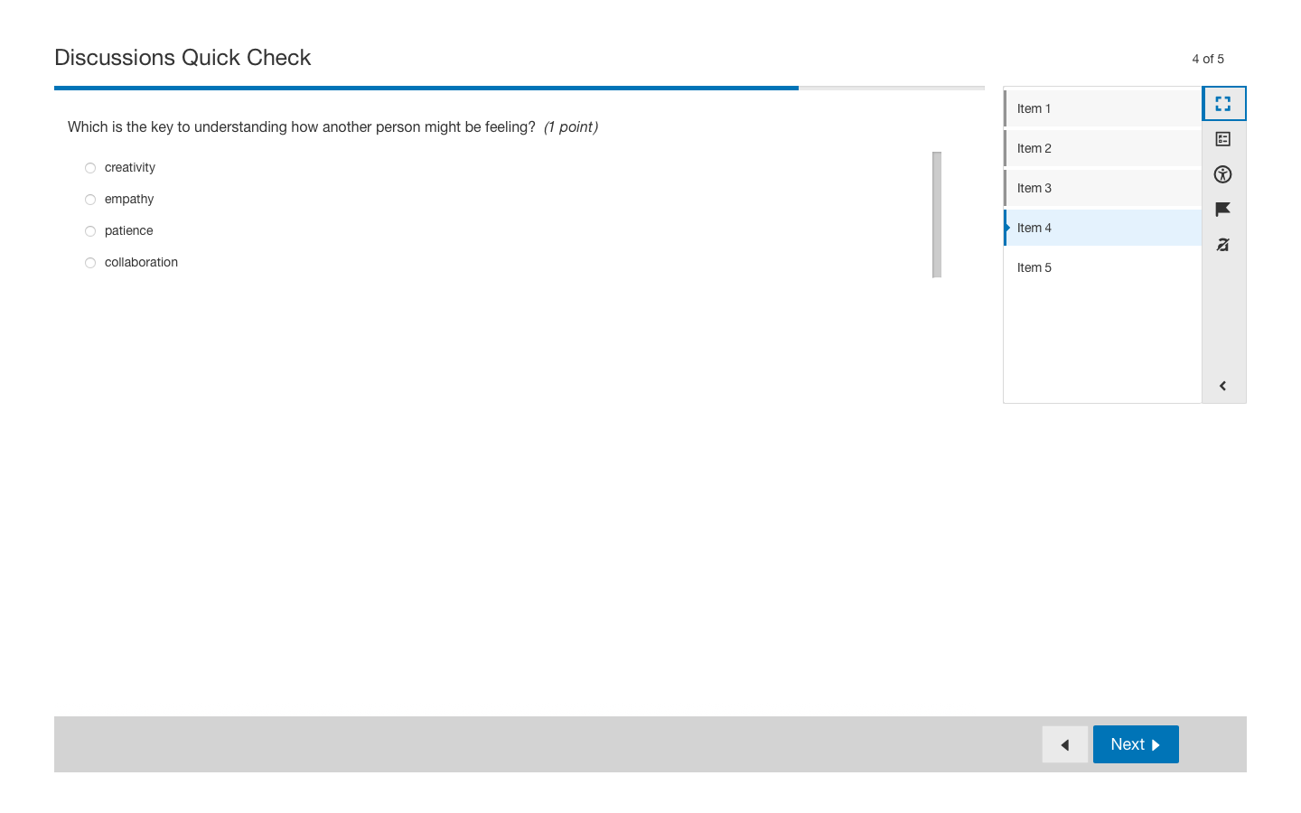Open the item list panel icon
The width and height of the screenshot is (1301, 813).
(1223, 139)
